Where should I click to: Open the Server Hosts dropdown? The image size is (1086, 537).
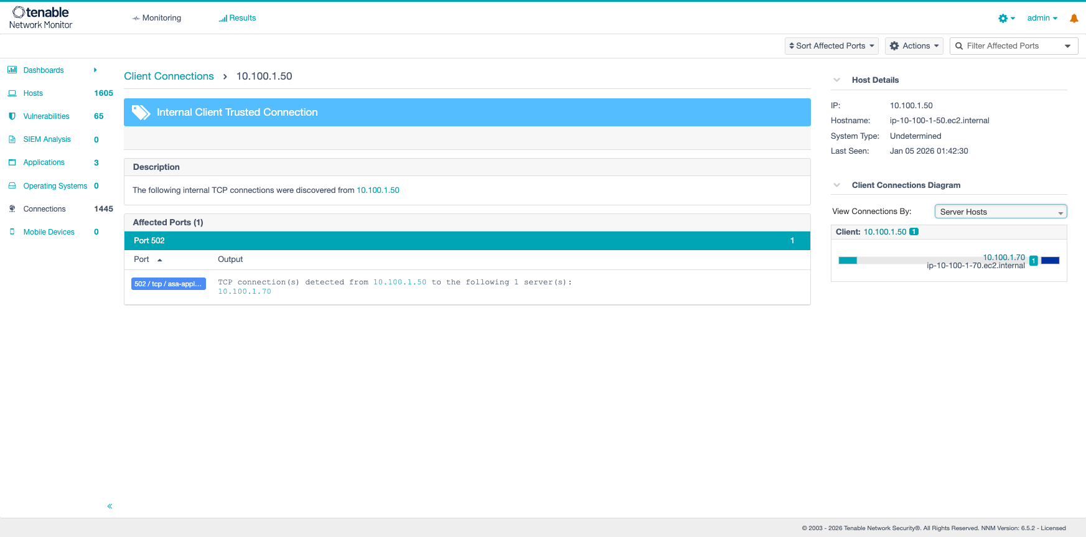pos(1000,212)
